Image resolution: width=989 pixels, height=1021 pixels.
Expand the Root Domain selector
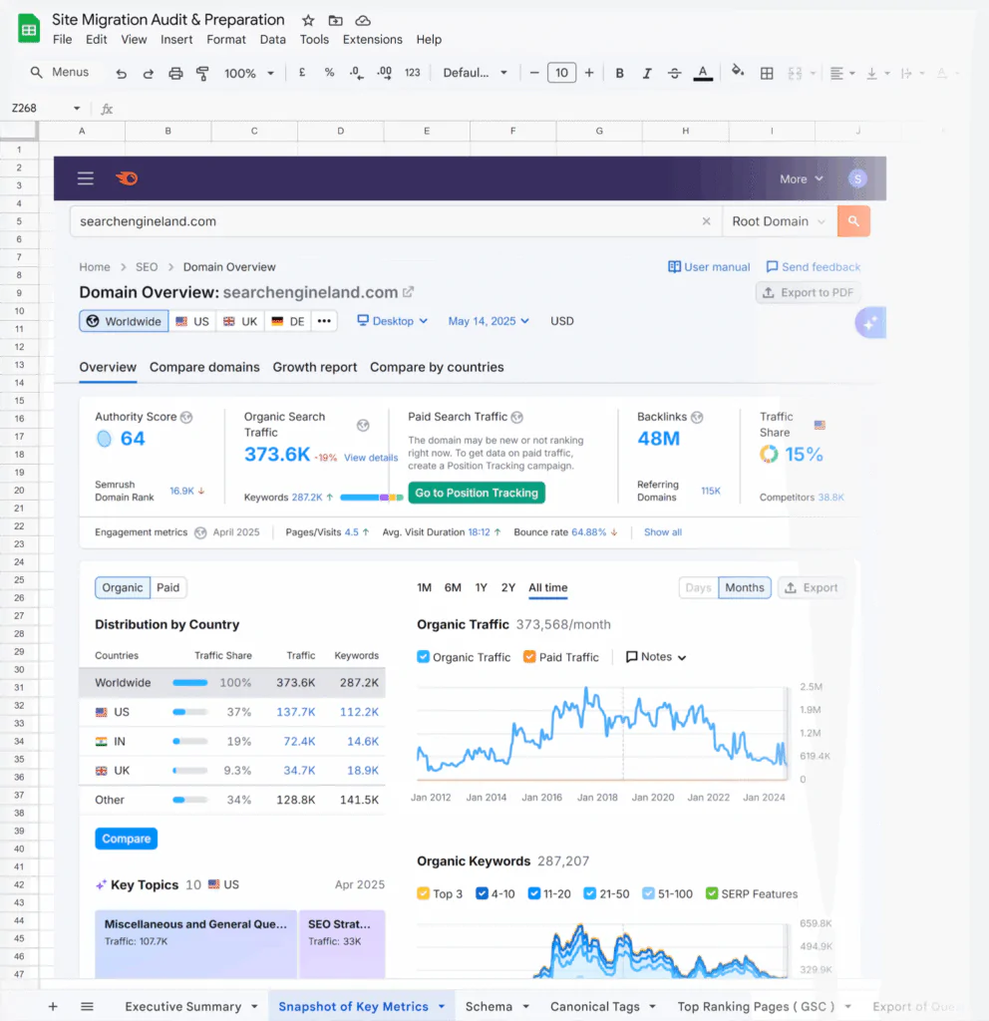[x=779, y=221]
